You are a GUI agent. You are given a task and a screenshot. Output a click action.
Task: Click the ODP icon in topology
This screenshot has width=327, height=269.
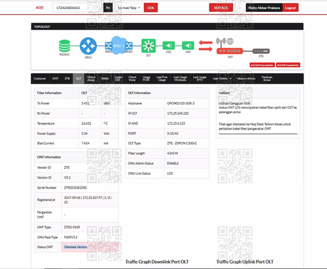pos(188,46)
